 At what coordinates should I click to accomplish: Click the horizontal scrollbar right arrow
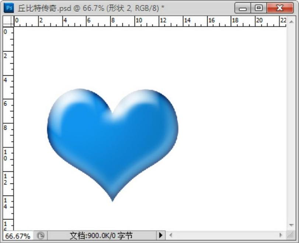[x=281, y=235]
